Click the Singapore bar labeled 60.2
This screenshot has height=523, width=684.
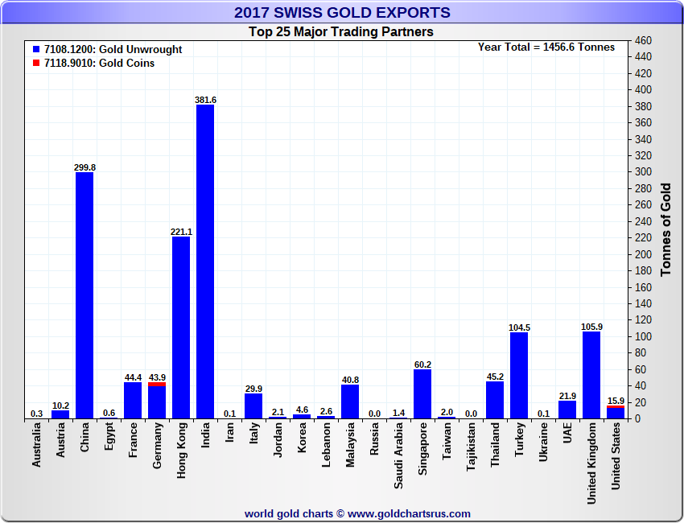pyautogui.click(x=422, y=394)
